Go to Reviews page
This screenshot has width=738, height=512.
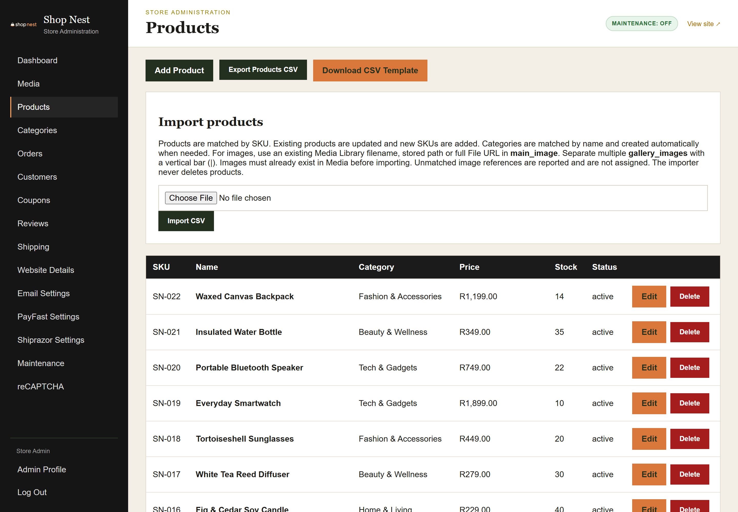tap(64, 223)
